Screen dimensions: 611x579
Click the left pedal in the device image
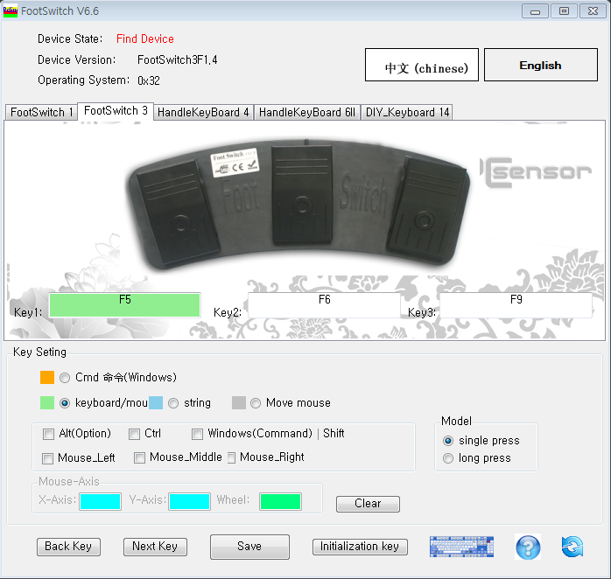tap(178, 213)
